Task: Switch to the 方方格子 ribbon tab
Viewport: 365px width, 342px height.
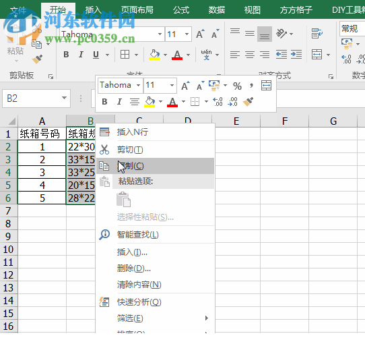Action: click(x=296, y=10)
